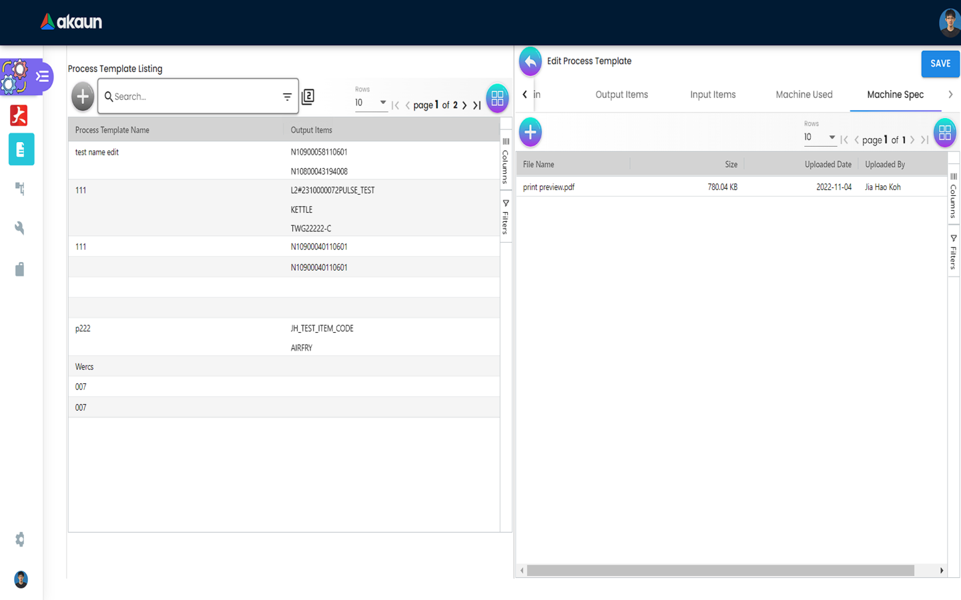Image resolution: width=961 pixels, height=600 pixels.
Task: Click the grid view icon in listing
Action: [x=497, y=98]
